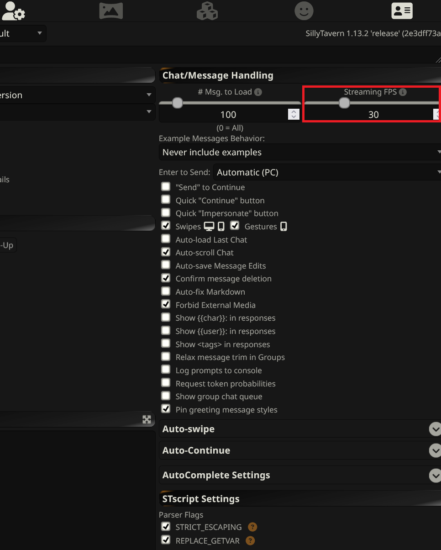Open the dropdown ending in "ersion"
This screenshot has height=550, width=441.
coord(78,95)
